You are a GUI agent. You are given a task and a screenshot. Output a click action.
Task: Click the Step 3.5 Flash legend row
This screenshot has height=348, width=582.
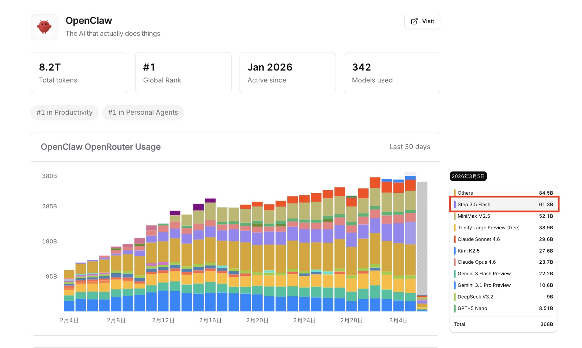pyautogui.click(x=504, y=204)
